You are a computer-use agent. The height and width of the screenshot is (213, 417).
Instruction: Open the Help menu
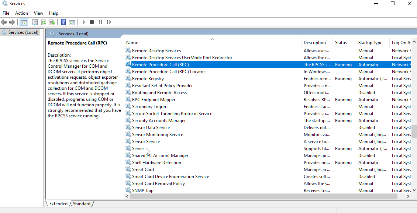point(54,13)
